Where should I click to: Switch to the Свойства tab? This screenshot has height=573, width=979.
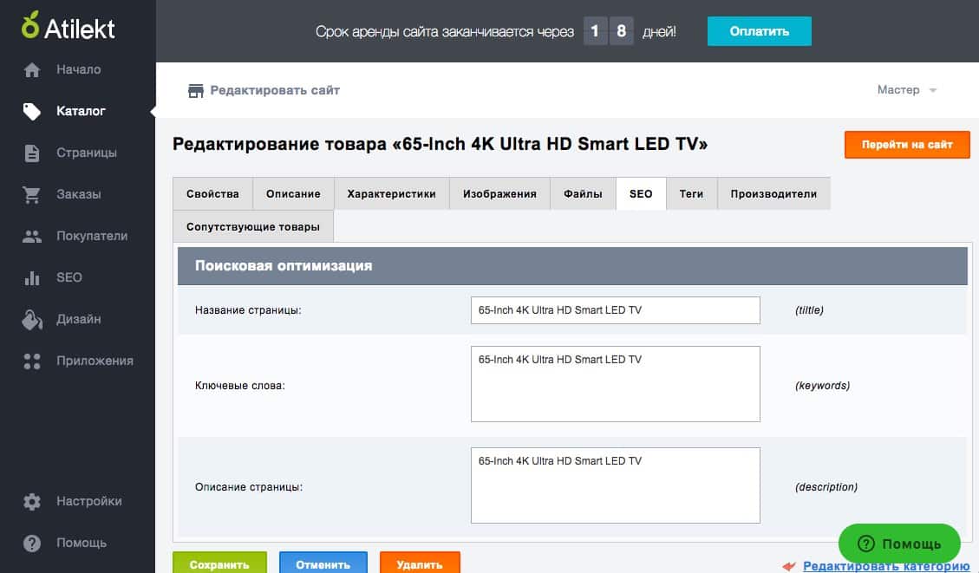pyautogui.click(x=213, y=193)
